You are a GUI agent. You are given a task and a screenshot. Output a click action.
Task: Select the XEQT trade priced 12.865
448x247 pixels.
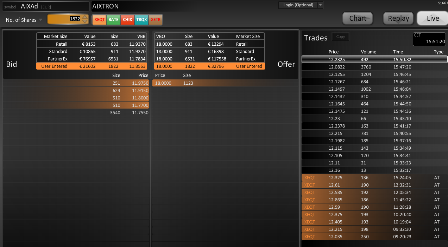click(x=374, y=200)
